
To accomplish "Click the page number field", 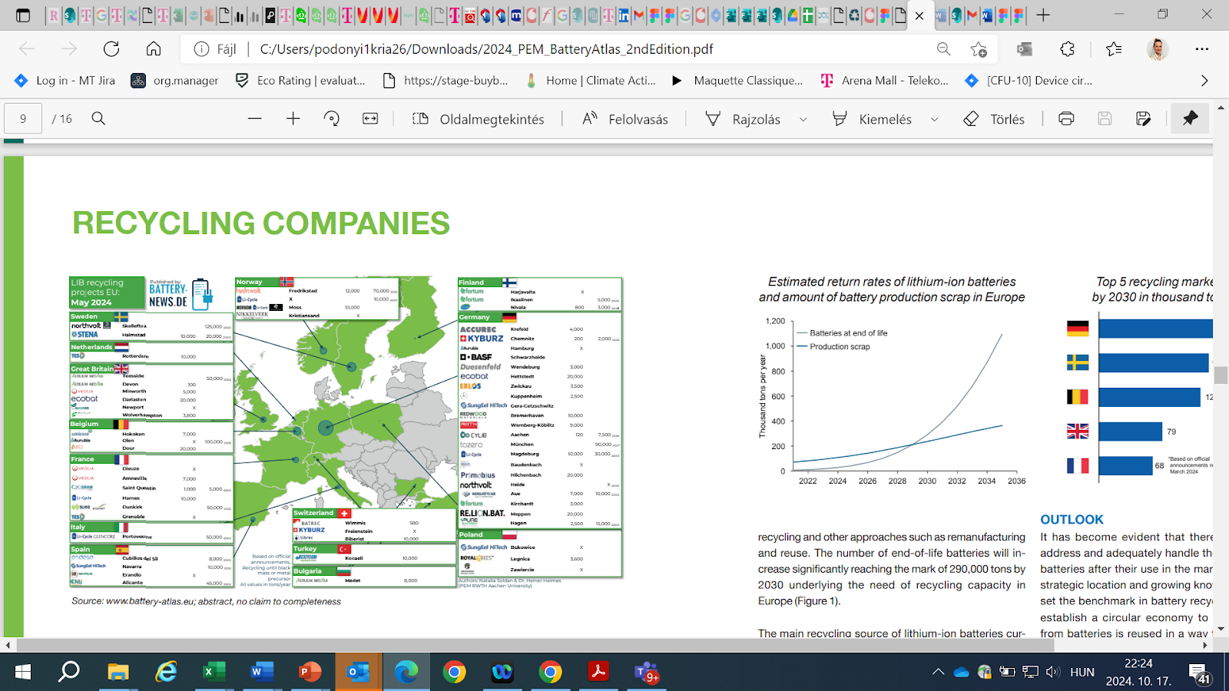I will (x=23, y=119).
